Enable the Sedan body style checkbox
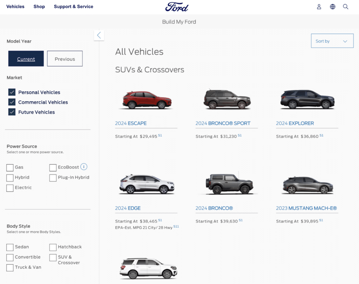This screenshot has height=284, width=359. pos(10,247)
